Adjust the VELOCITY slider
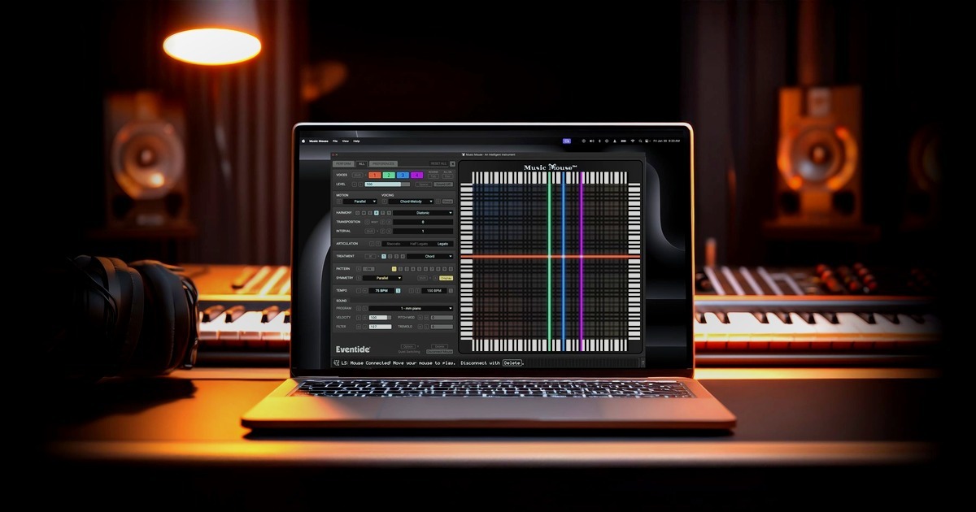 (381, 318)
